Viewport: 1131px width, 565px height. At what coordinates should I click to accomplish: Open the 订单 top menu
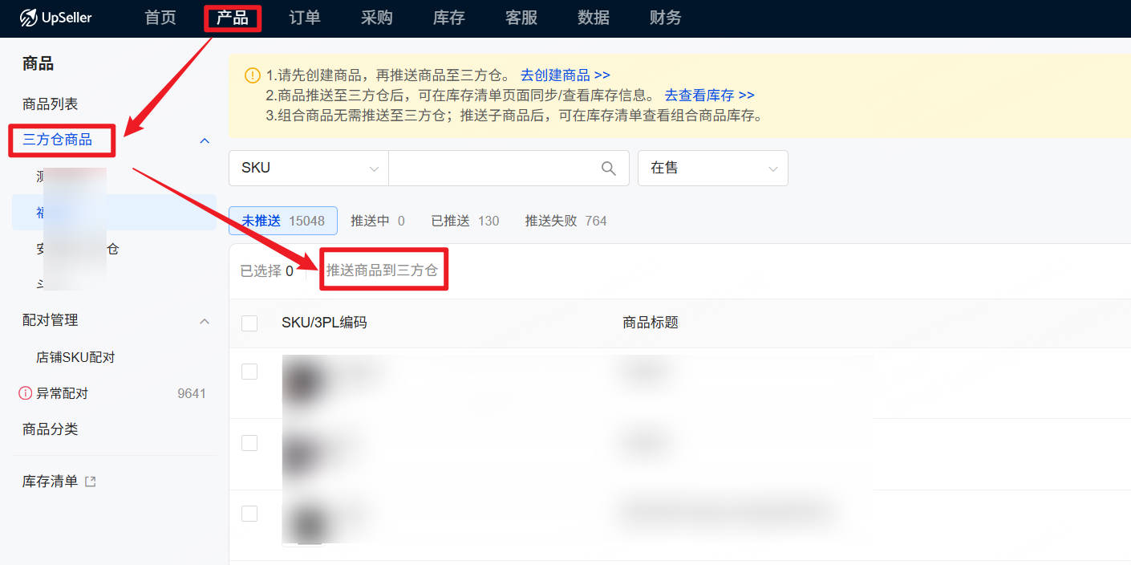[305, 18]
